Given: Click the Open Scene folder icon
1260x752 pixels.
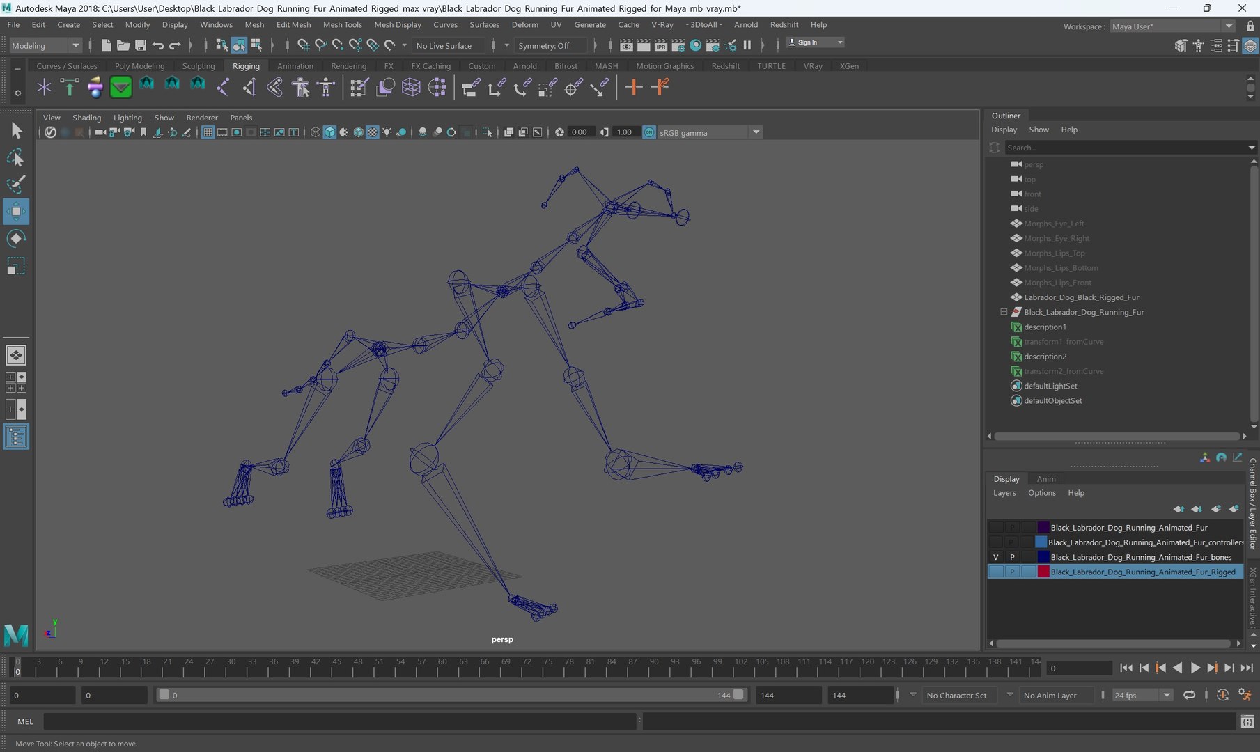Looking at the screenshot, I should point(123,45).
